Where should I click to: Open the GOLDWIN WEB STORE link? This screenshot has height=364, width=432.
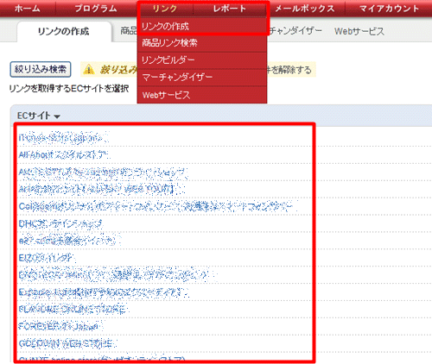click(x=67, y=343)
